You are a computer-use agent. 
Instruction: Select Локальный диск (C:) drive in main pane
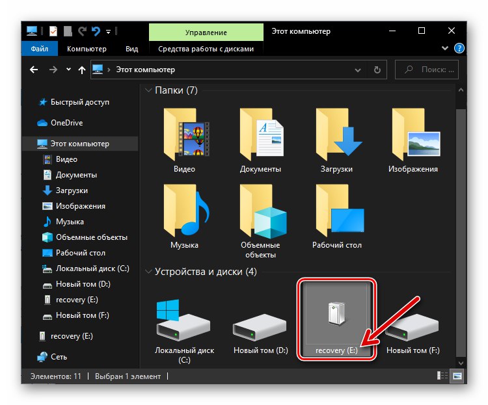click(185, 330)
